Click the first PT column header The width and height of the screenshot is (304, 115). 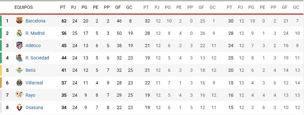[63, 8]
